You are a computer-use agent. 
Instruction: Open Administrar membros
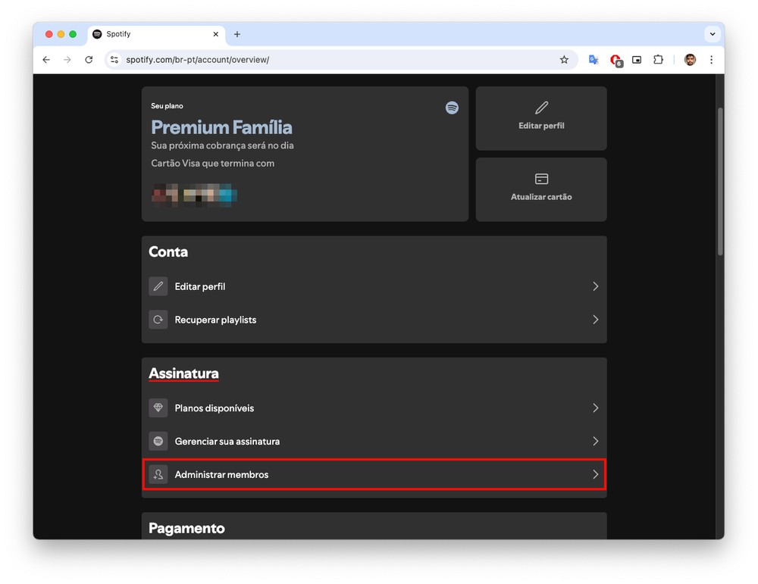point(374,475)
